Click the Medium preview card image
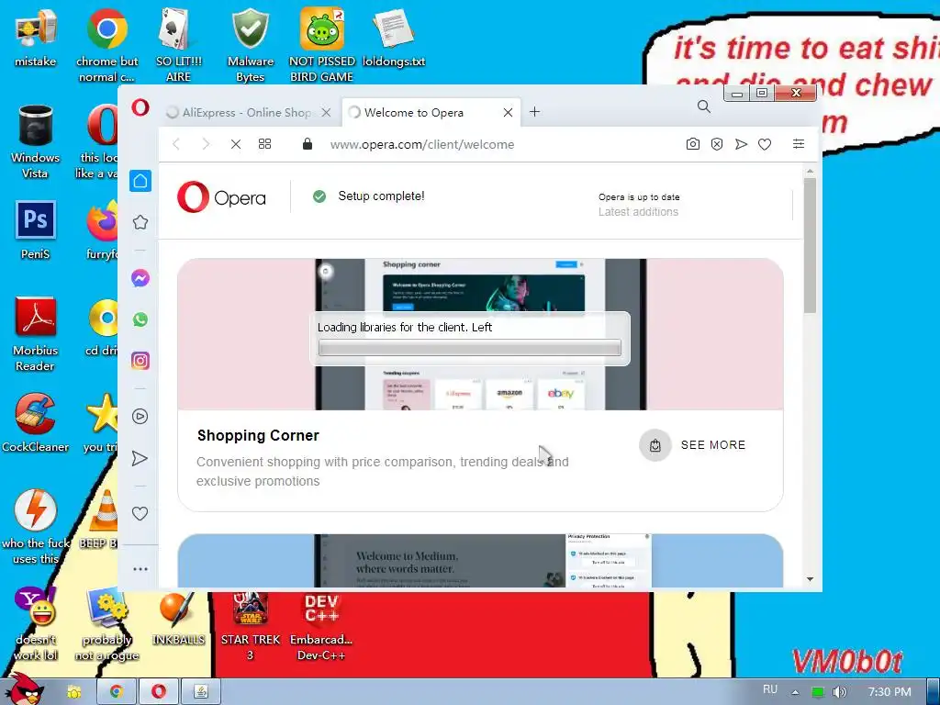The width and height of the screenshot is (940, 705). [480, 561]
